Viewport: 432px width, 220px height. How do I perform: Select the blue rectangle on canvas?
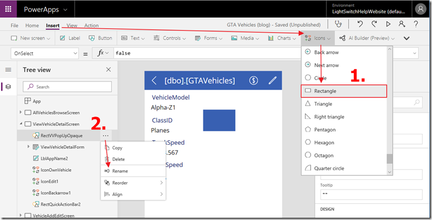point(219,120)
